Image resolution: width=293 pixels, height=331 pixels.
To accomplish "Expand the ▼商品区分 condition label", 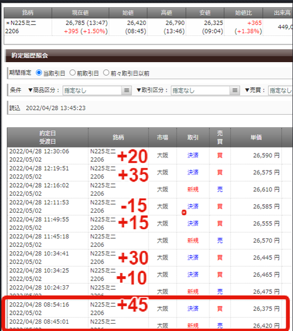I will tap(44, 90).
